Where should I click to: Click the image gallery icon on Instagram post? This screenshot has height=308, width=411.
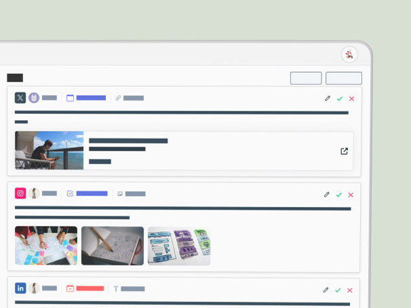coord(120,194)
